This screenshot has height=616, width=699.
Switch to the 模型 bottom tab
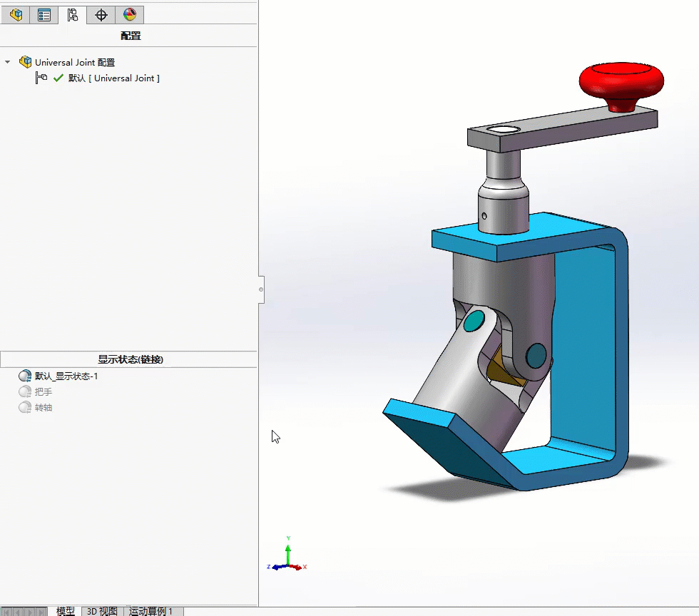(x=66, y=611)
